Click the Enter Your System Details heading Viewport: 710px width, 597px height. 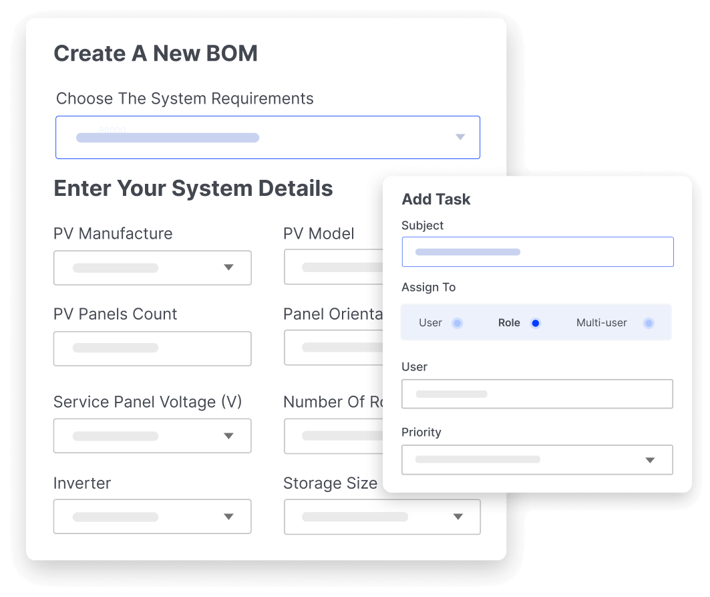pos(193,188)
